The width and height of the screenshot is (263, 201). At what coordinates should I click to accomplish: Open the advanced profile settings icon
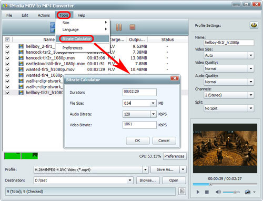click(254, 25)
